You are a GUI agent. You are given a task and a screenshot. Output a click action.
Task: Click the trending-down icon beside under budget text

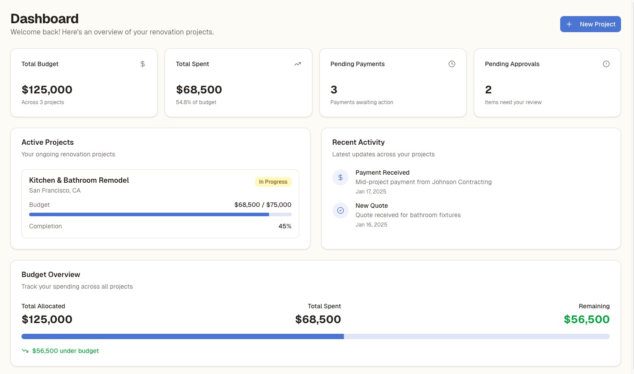point(26,351)
